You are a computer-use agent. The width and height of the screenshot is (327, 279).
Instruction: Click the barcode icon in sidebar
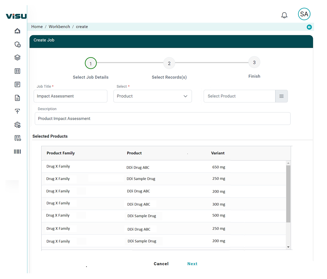17,152
